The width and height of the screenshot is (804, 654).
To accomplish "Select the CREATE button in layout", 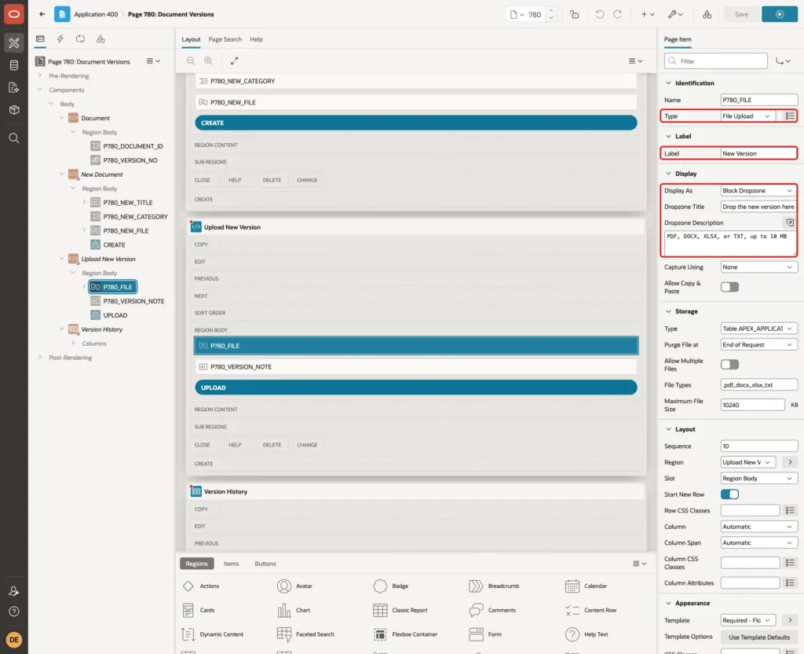I will (x=416, y=123).
